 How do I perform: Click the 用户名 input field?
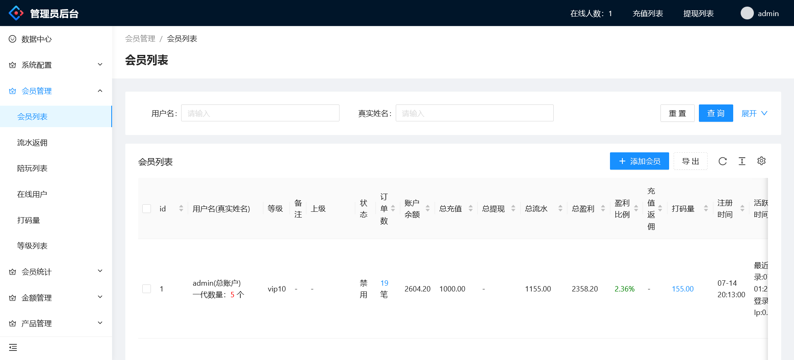260,113
